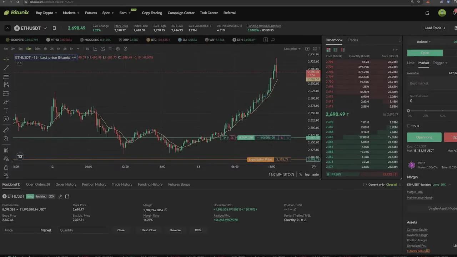
Task: Show combined buy and sell orderbook view
Action: (328, 50)
